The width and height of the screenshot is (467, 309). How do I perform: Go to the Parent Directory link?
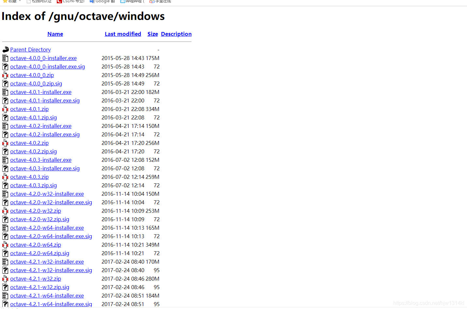(30, 50)
